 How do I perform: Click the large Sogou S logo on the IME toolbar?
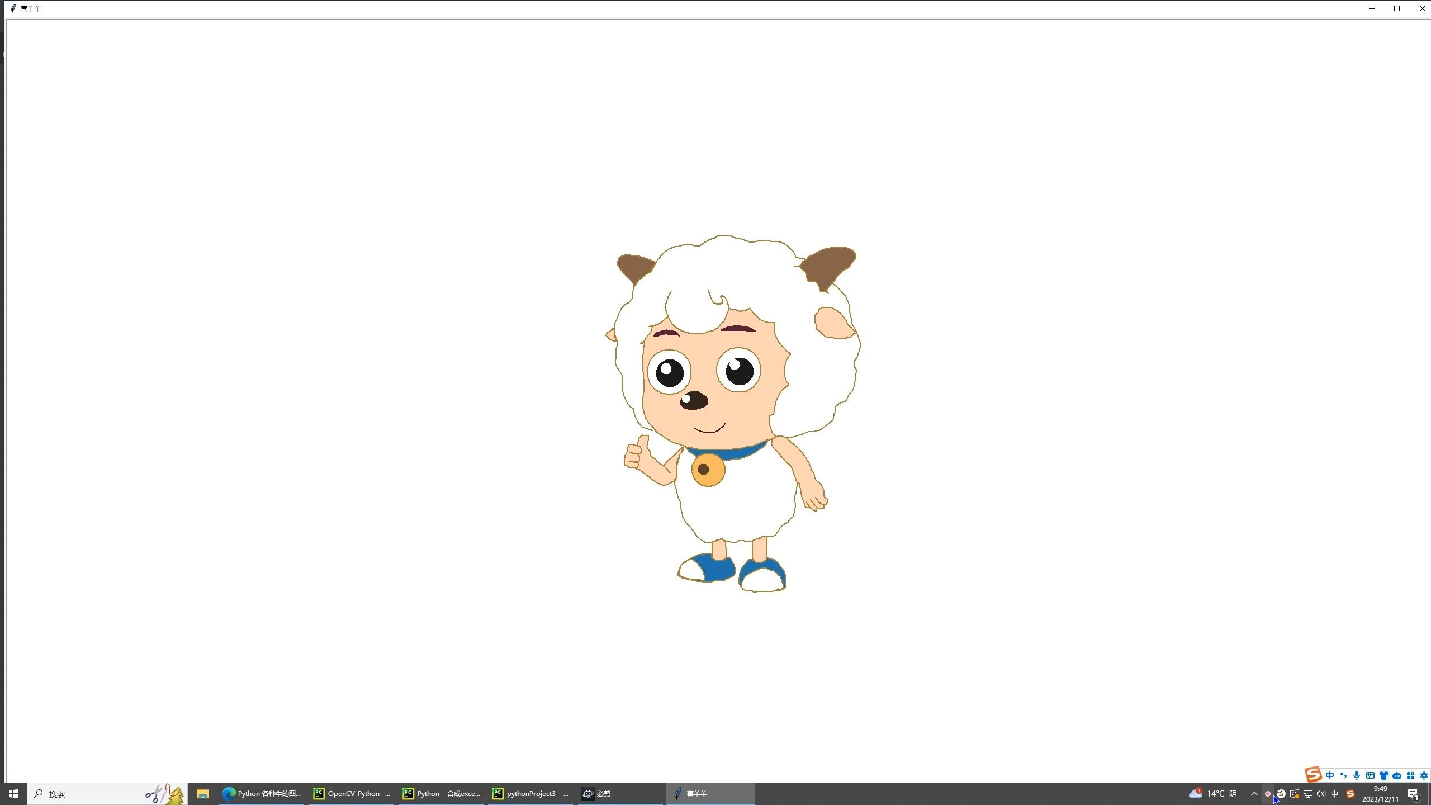[x=1313, y=775]
